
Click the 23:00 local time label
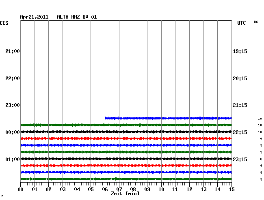point(13,105)
